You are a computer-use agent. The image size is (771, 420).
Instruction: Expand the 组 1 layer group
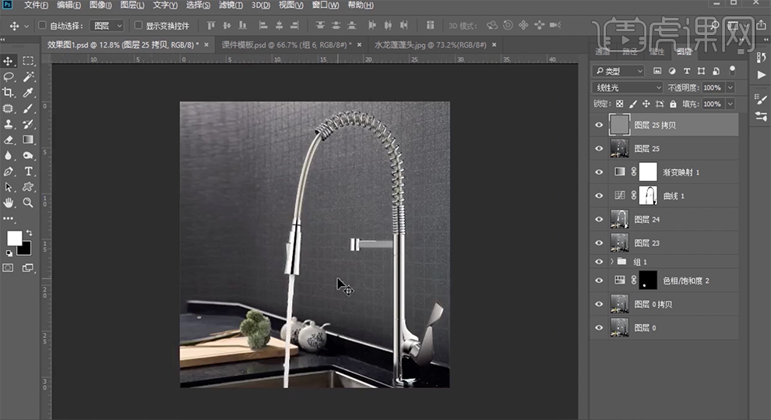[611, 263]
